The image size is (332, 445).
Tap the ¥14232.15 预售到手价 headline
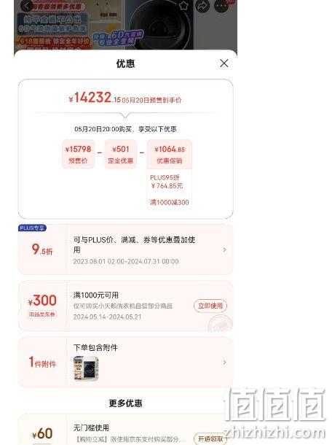125,98
